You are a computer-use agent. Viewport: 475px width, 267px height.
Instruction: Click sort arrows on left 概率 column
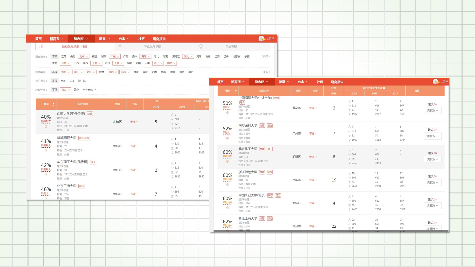tap(53, 104)
